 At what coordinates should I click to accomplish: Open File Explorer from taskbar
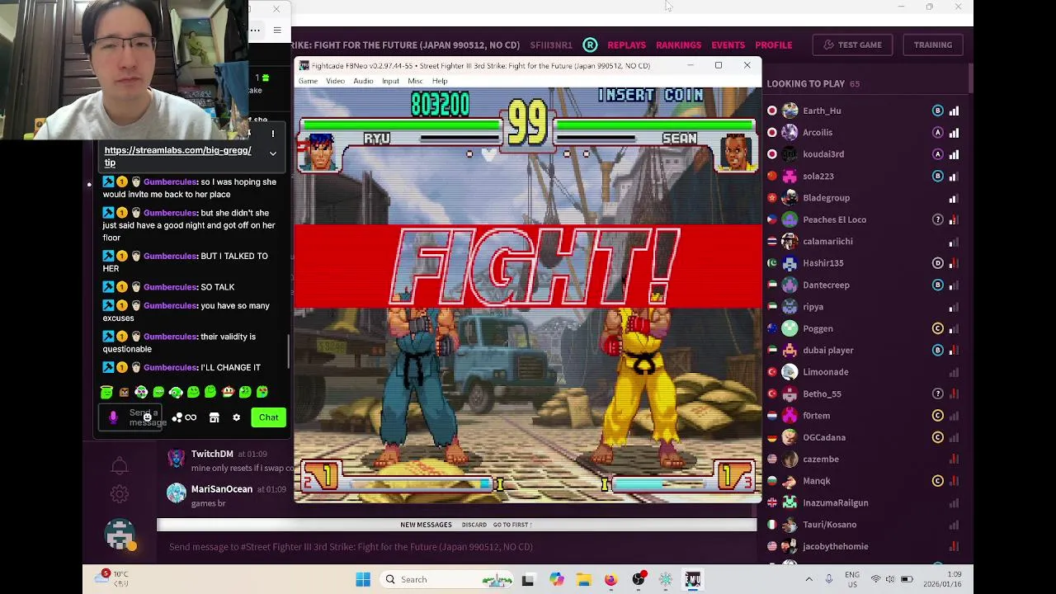tap(583, 579)
